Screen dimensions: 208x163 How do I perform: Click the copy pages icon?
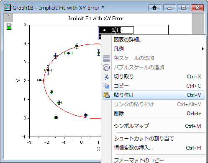point(106,86)
